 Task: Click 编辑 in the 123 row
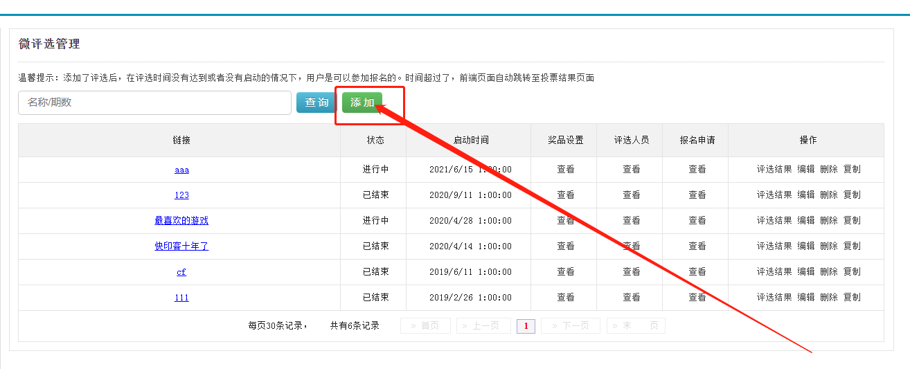[806, 195]
